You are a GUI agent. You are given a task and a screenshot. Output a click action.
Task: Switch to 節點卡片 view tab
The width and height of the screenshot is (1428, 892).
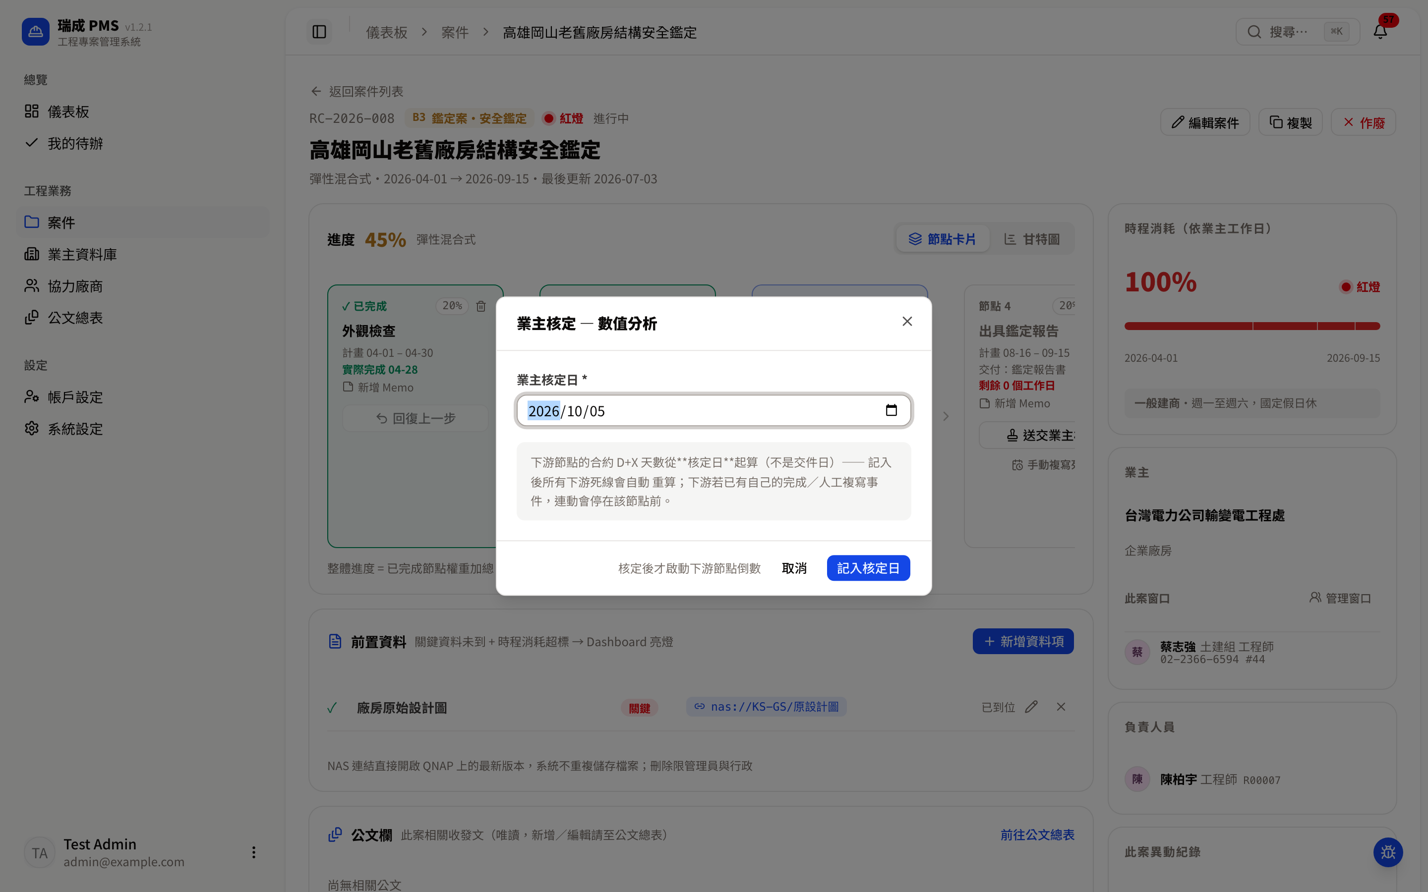tap(943, 239)
